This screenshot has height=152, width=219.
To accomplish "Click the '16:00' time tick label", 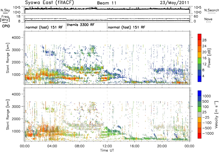I will [134, 146].
